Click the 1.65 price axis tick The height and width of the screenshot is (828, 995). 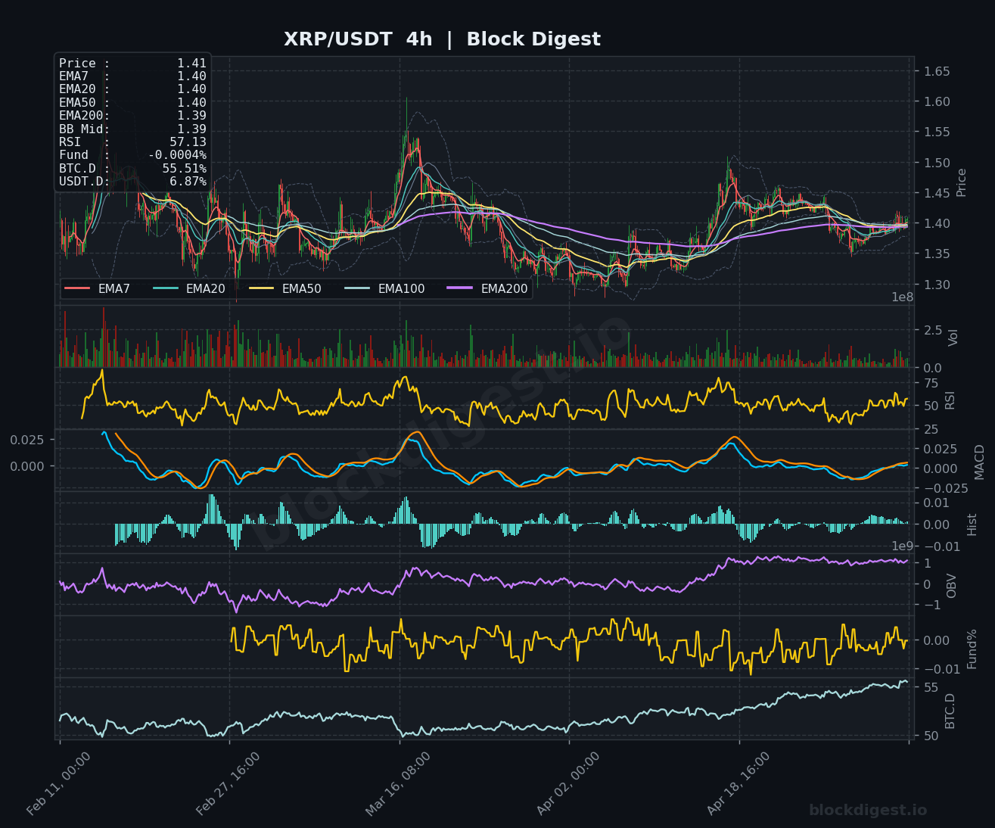937,72
